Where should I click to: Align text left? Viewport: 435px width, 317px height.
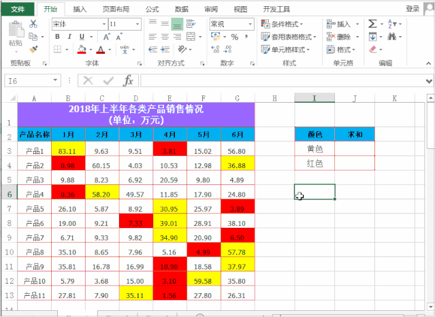[152, 37]
